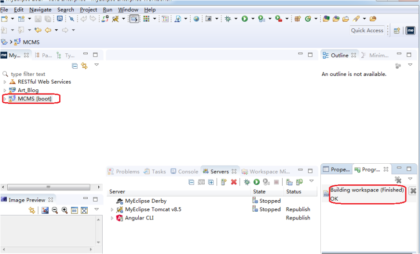This screenshot has height=254, width=420.
Task: Click the Save disk icon in toolbar
Action: (x=39, y=19)
